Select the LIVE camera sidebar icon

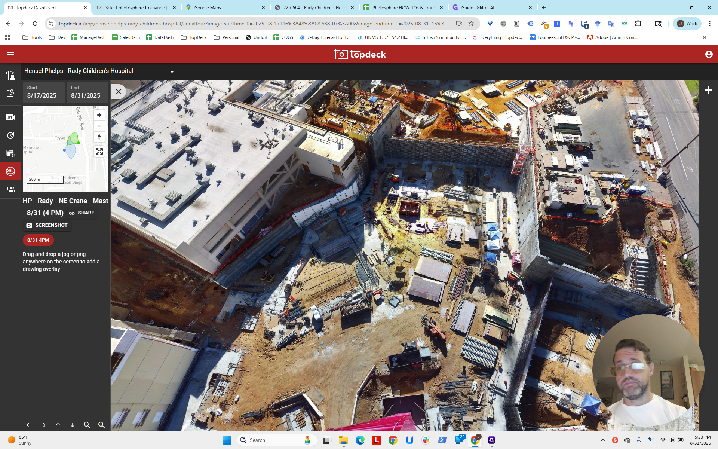pyautogui.click(x=10, y=117)
